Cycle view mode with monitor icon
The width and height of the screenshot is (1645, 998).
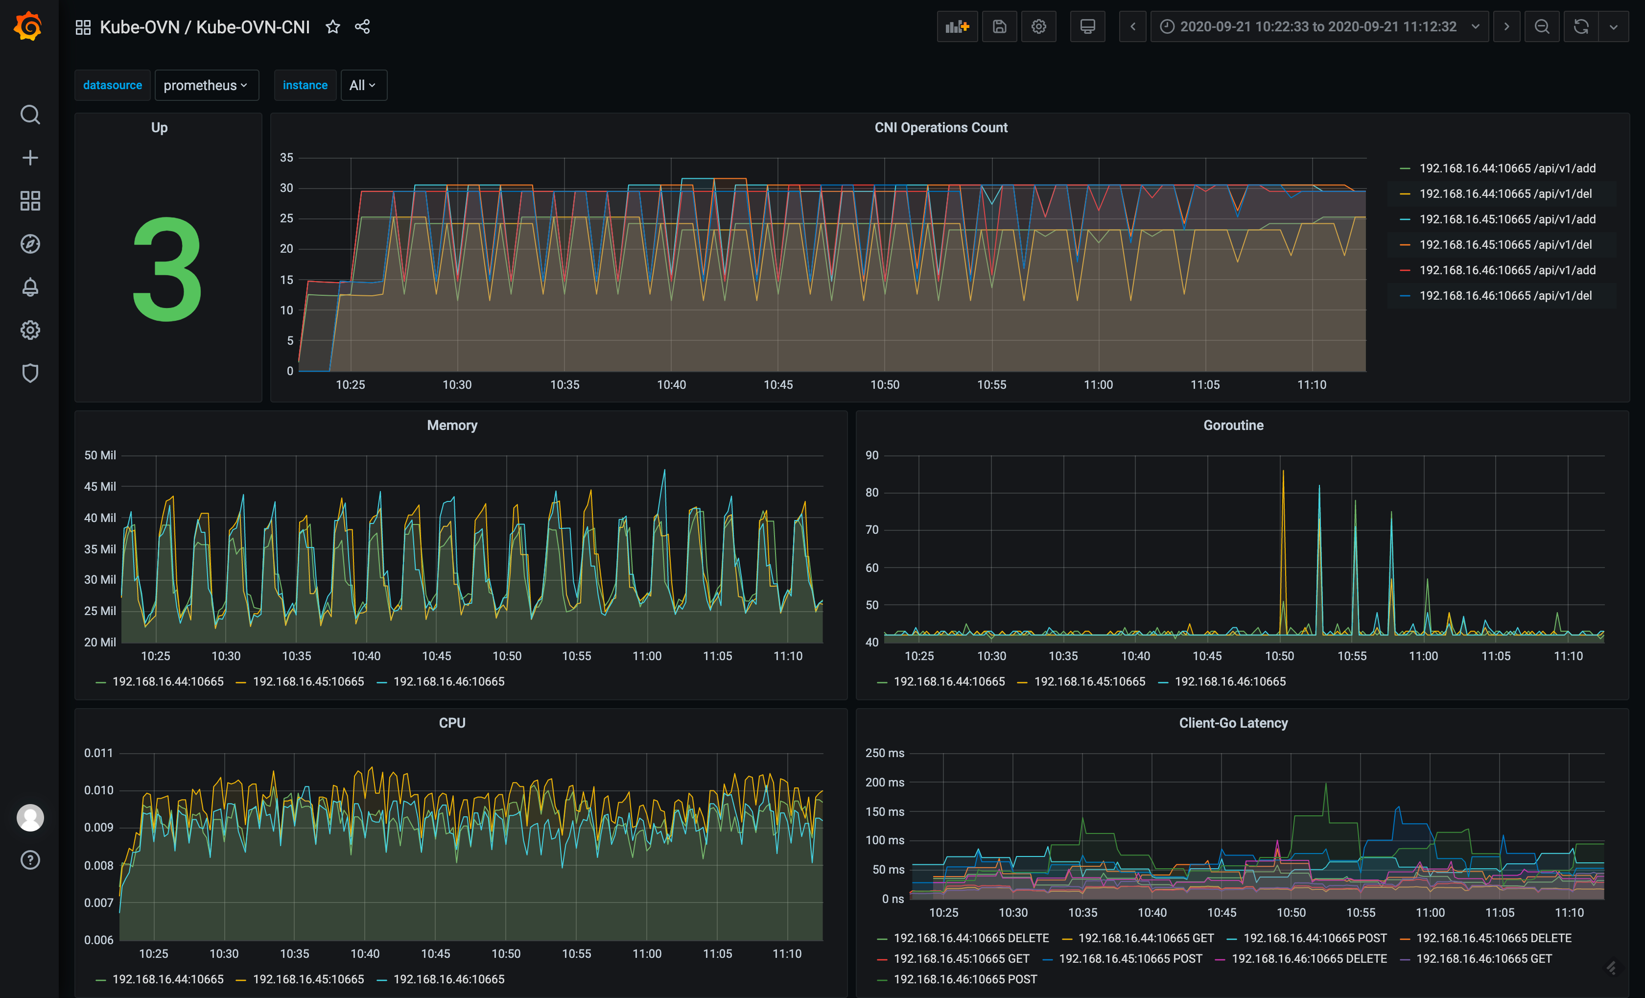(1087, 27)
